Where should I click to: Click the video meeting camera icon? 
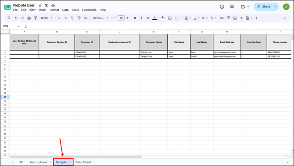click(x=243, y=7)
